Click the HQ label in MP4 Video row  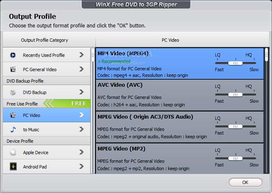pyautogui.click(x=248, y=55)
